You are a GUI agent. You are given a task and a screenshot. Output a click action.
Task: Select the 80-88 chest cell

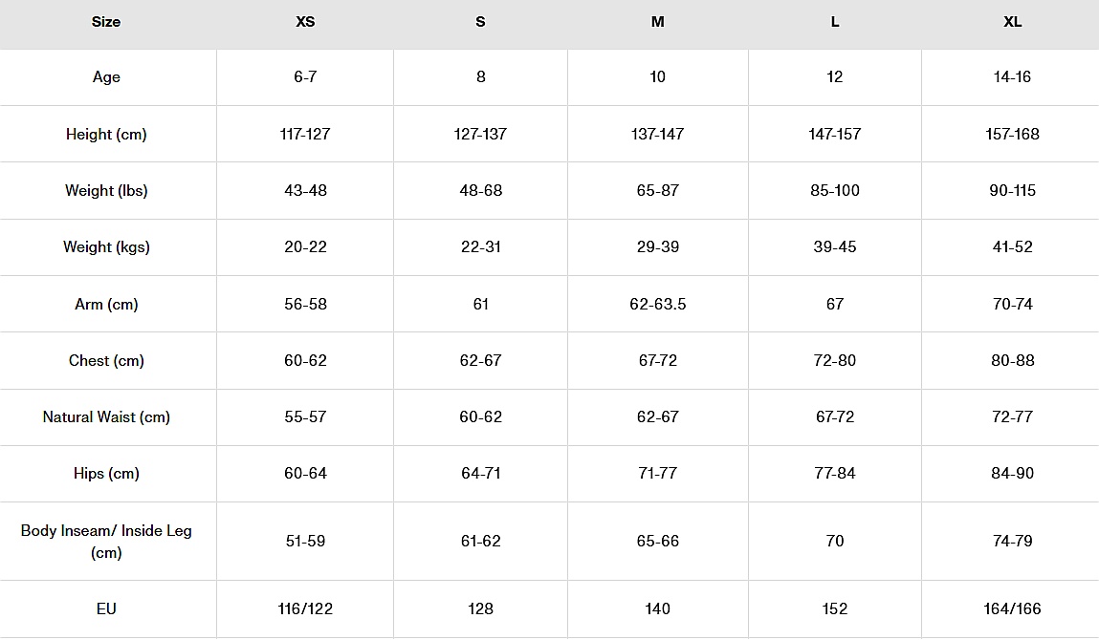point(1012,360)
